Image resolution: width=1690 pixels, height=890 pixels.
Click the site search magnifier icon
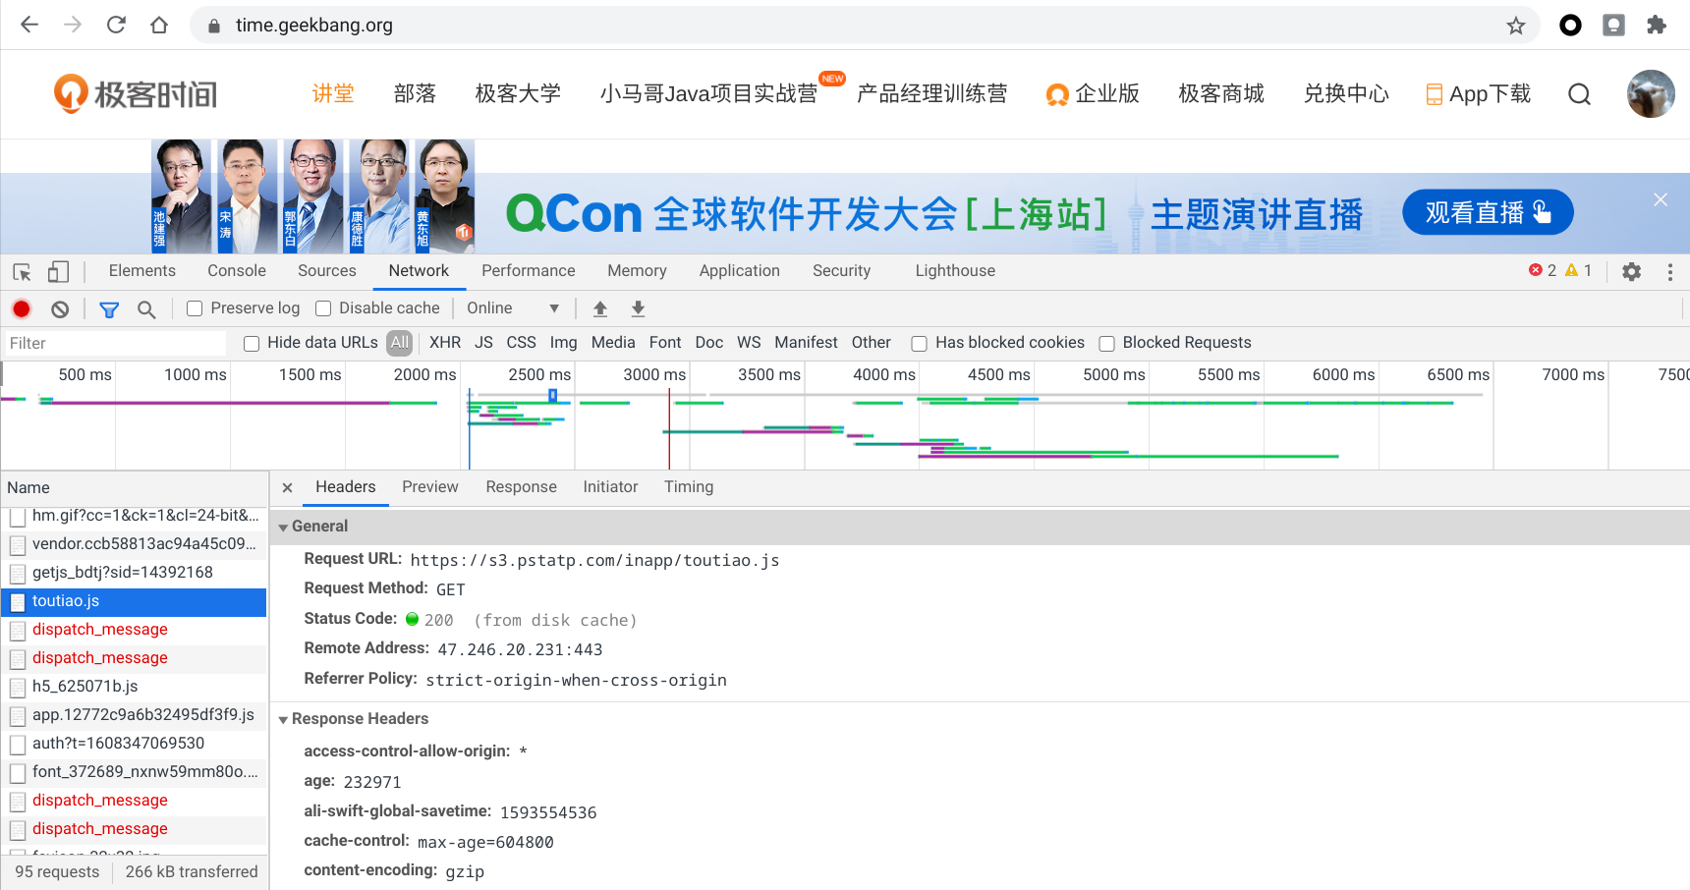tap(1579, 94)
